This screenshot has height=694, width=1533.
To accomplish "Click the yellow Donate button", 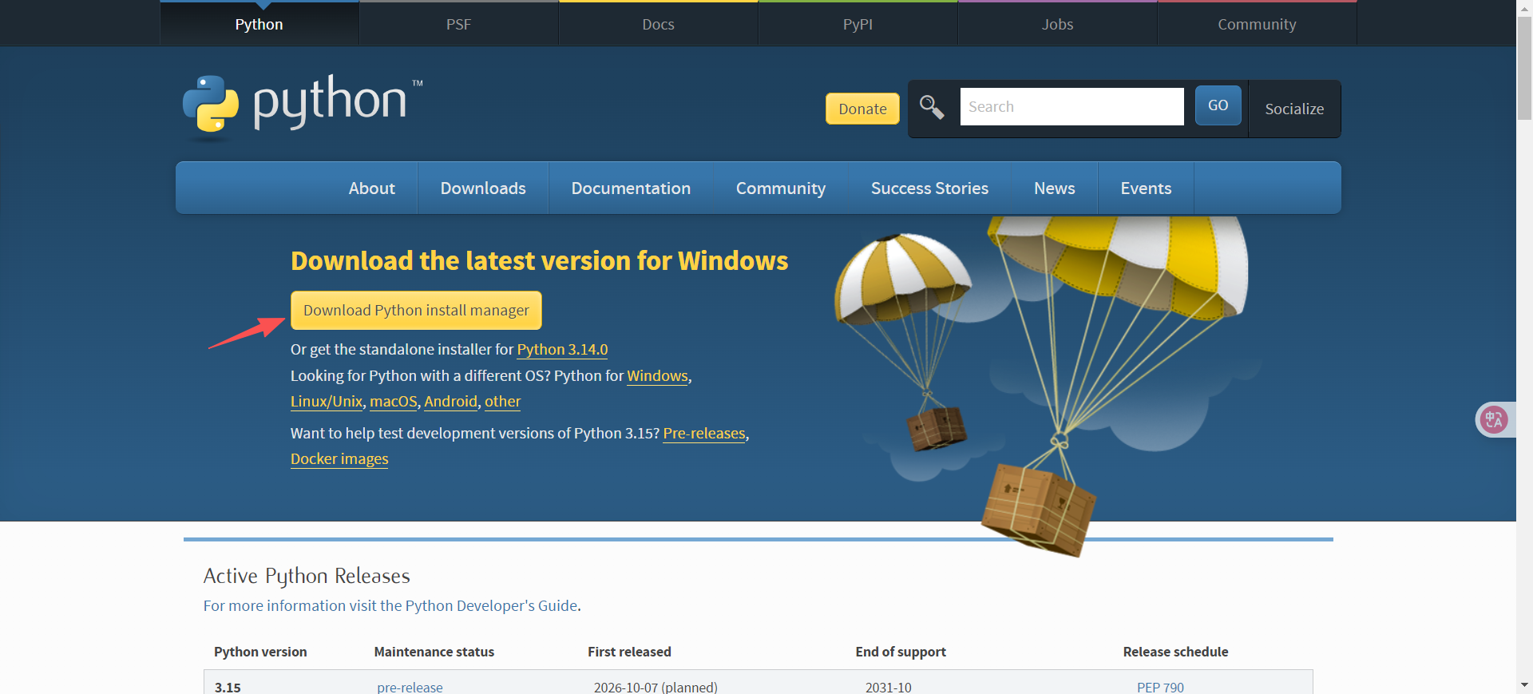I will pos(862,109).
